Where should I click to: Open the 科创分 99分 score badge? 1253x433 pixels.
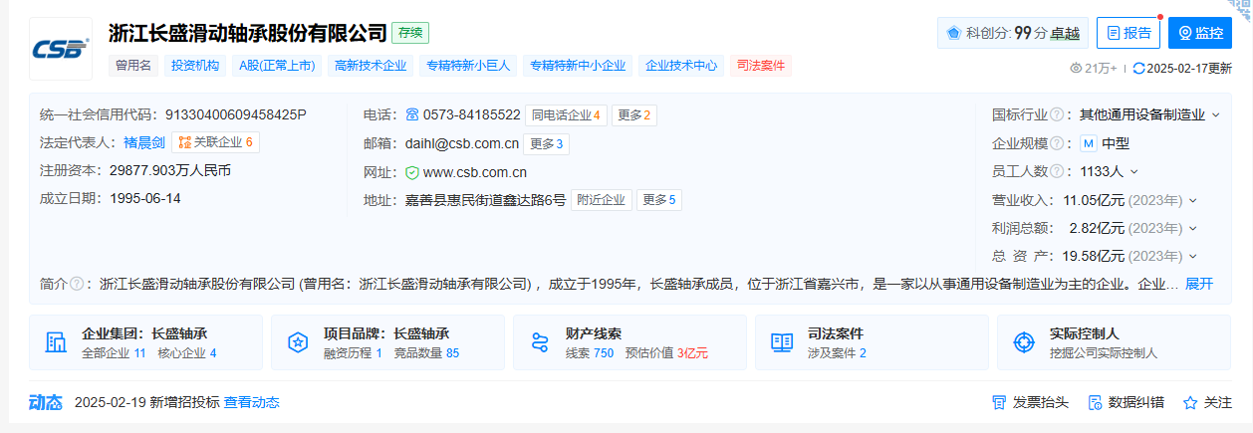click(x=1013, y=33)
